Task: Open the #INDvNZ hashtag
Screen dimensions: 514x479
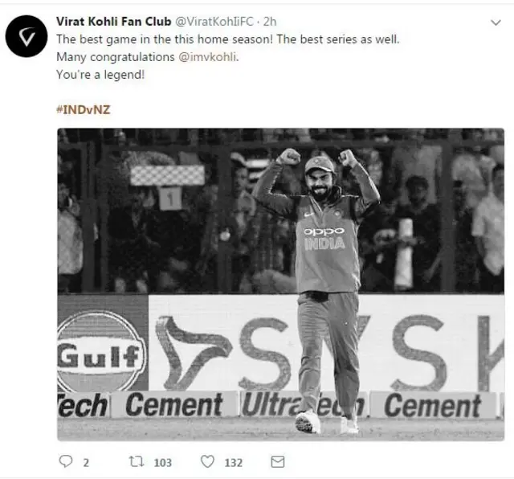Action: click(84, 109)
